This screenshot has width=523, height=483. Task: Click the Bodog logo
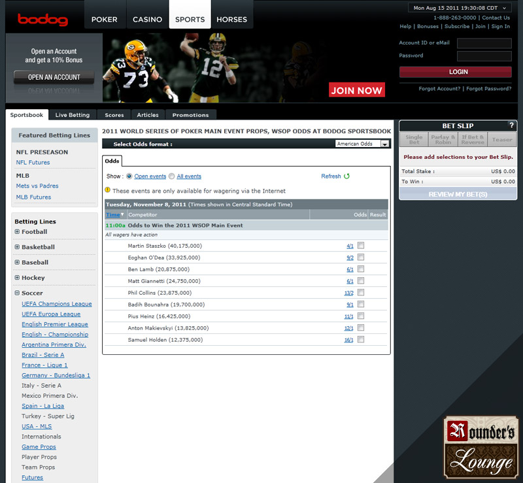point(42,20)
